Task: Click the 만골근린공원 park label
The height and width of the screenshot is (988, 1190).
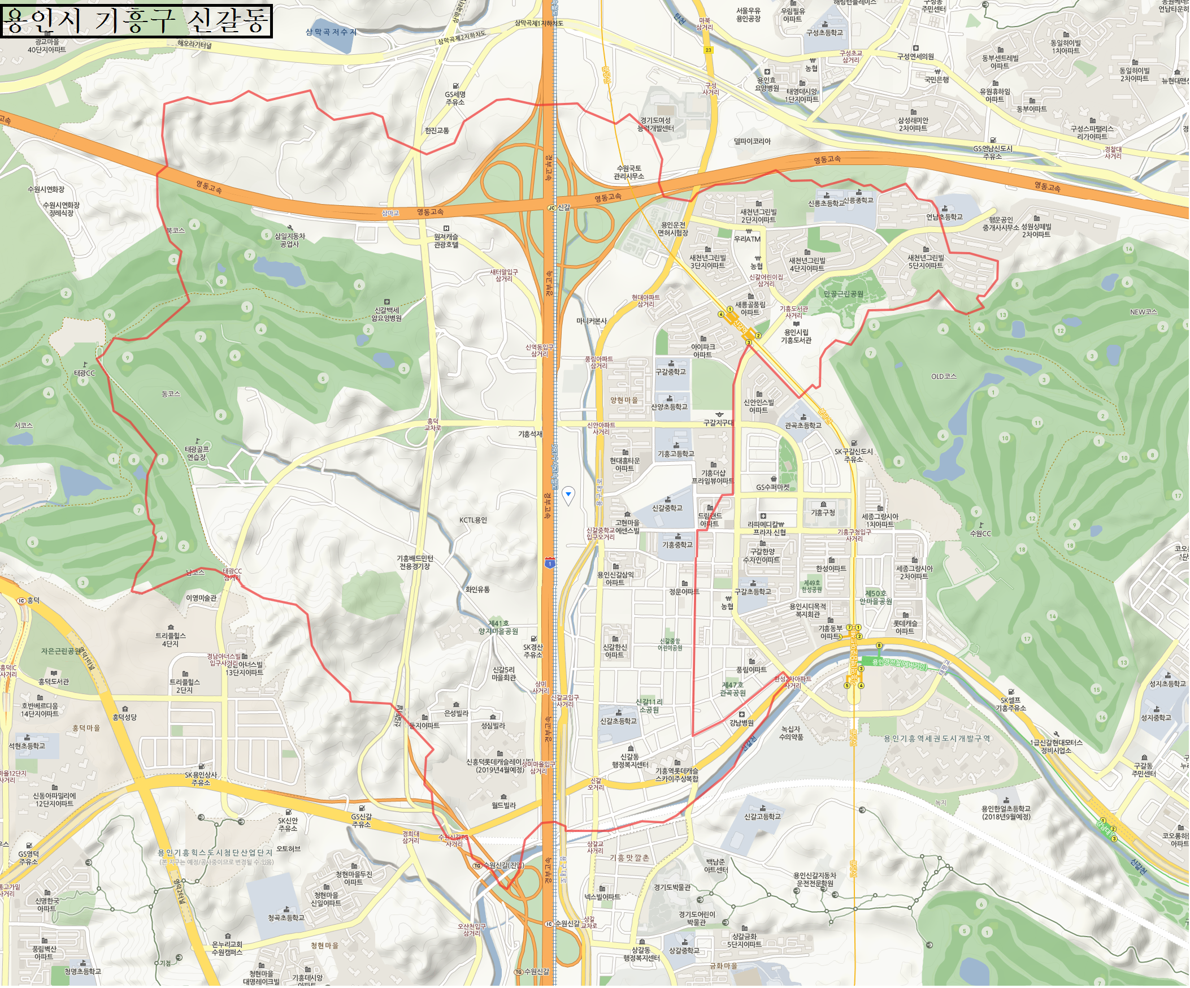Action: point(844,294)
